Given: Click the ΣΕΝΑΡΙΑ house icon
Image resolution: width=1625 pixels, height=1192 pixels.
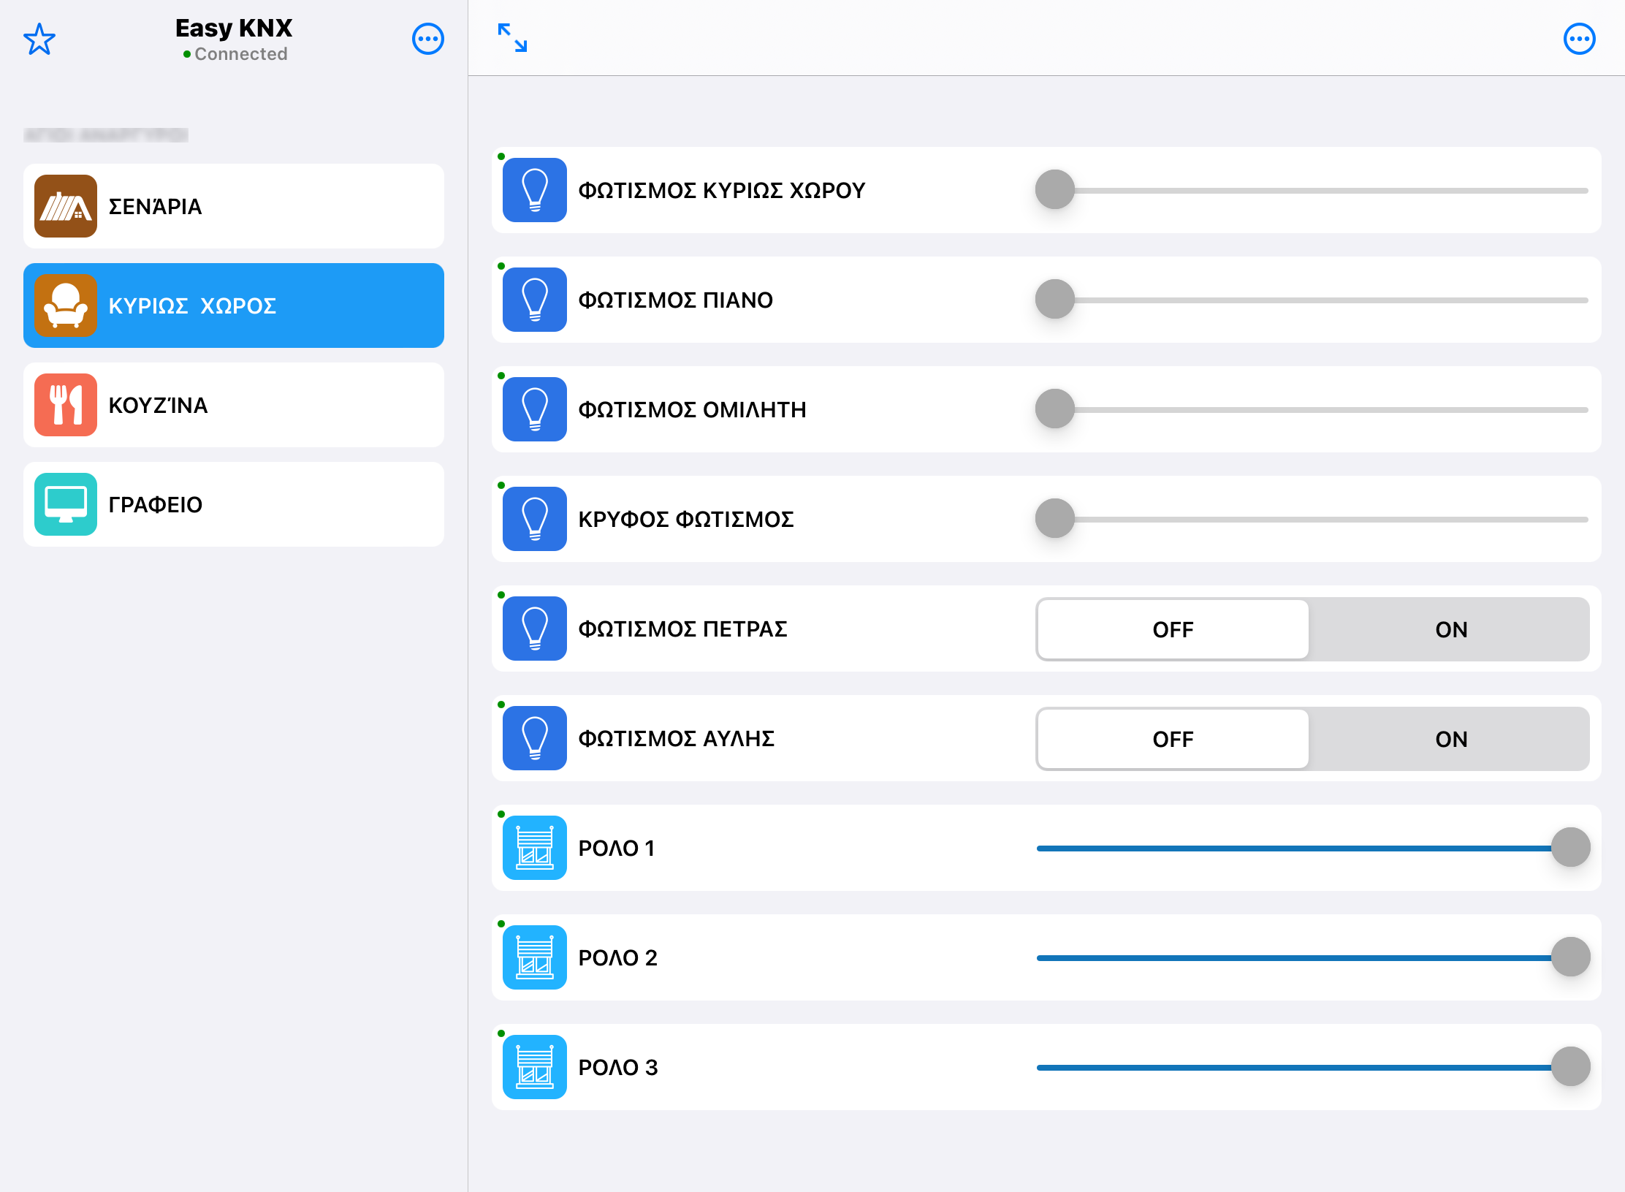Looking at the screenshot, I should tap(66, 206).
